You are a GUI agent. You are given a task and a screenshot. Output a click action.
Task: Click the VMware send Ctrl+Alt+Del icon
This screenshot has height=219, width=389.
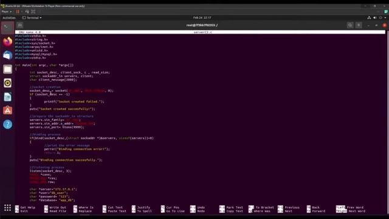pyautogui.click(x=27, y=12)
